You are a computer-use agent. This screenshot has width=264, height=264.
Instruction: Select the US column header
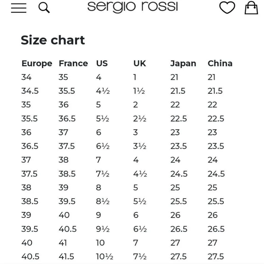(x=102, y=63)
